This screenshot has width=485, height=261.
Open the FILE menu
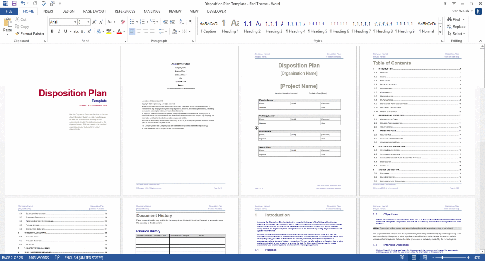pos(9,11)
